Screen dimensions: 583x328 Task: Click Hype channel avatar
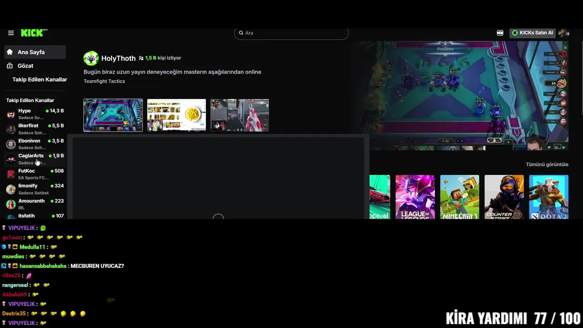(11, 114)
